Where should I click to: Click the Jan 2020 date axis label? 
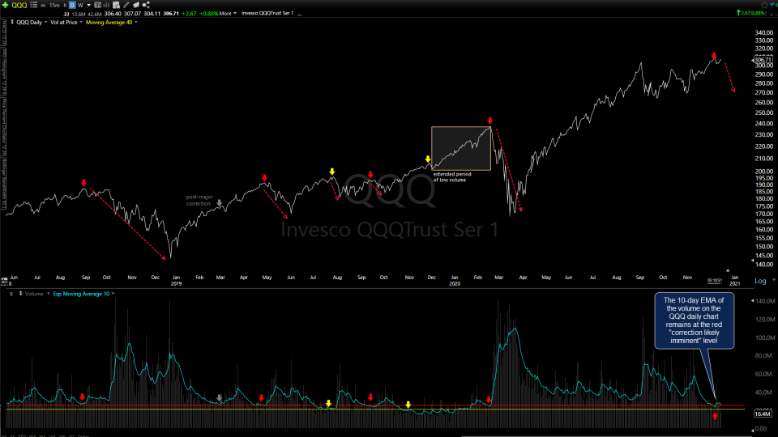(x=455, y=281)
